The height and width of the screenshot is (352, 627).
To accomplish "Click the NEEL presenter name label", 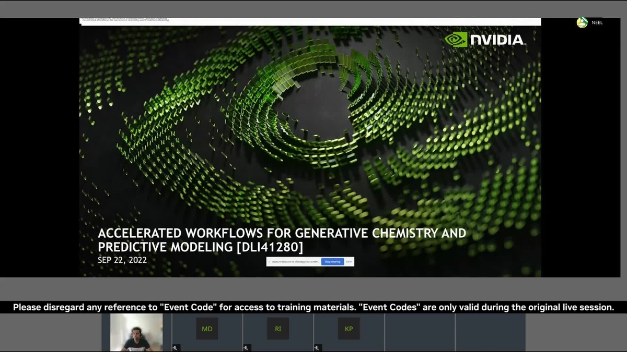I will (597, 22).
